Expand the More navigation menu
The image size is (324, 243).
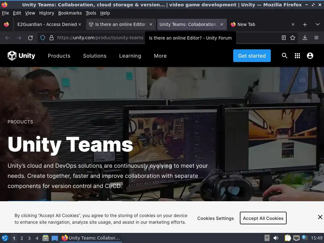pos(160,56)
